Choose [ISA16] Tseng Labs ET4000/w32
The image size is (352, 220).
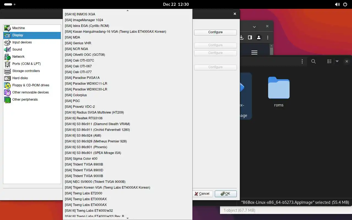(127, 211)
